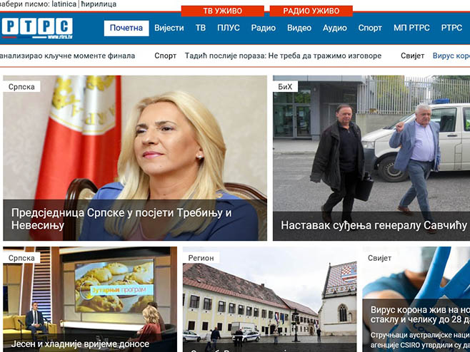Click the РТРС logo
The image size is (470, 352).
coord(37,28)
